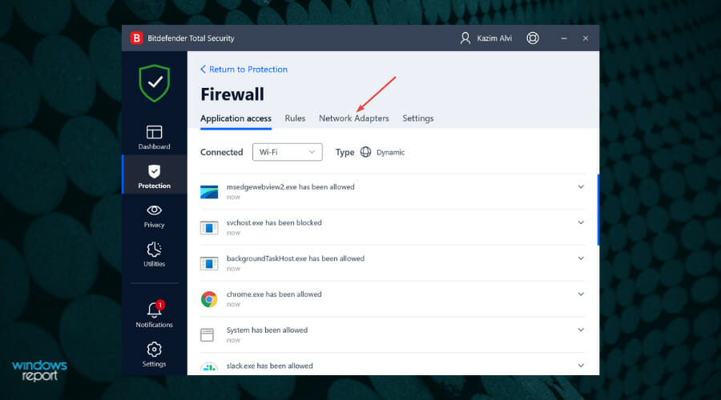The image size is (721, 400).
Task: Click the Connected label
Action: (222, 152)
